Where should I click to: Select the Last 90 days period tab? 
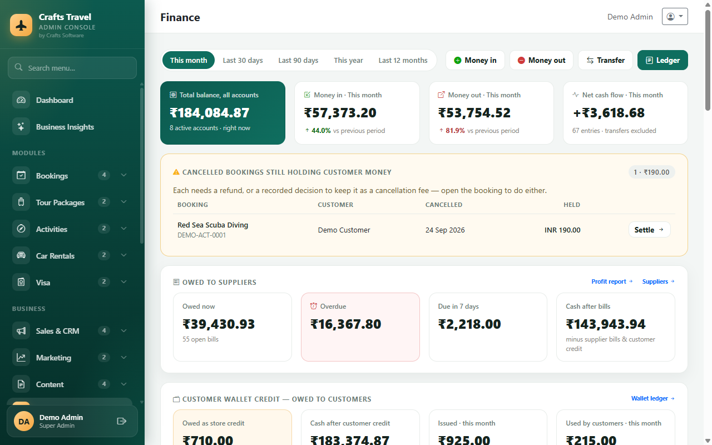tap(298, 60)
